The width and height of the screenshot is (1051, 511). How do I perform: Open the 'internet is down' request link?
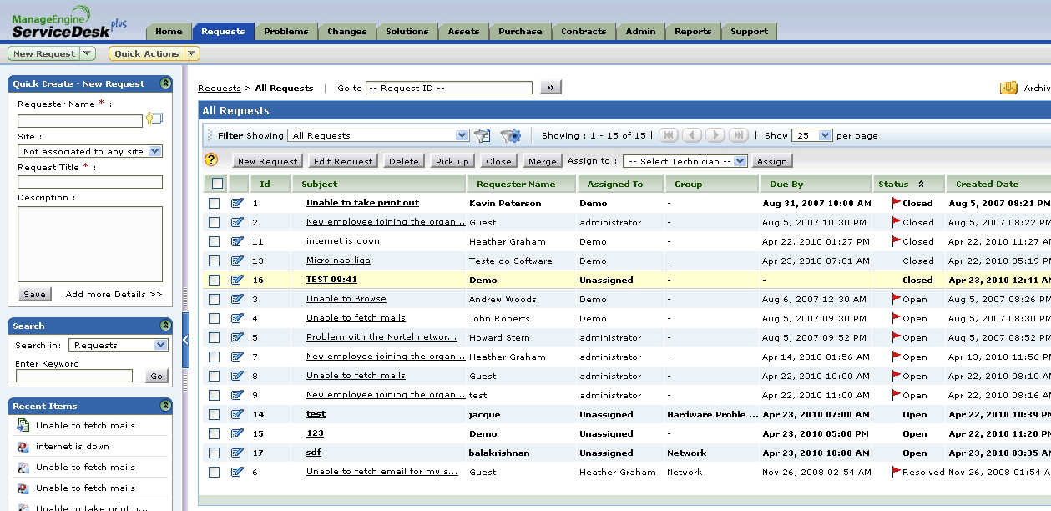coord(342,241)
